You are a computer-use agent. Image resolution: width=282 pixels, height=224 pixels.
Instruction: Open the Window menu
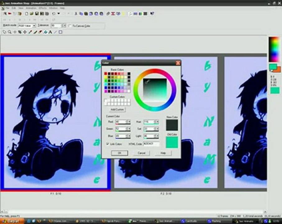click(53, 8)
